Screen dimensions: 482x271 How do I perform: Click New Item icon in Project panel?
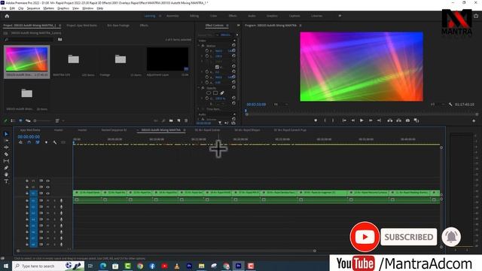[178, 120]
